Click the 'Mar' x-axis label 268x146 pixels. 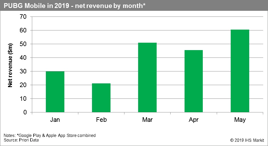(x=147, y=120)
